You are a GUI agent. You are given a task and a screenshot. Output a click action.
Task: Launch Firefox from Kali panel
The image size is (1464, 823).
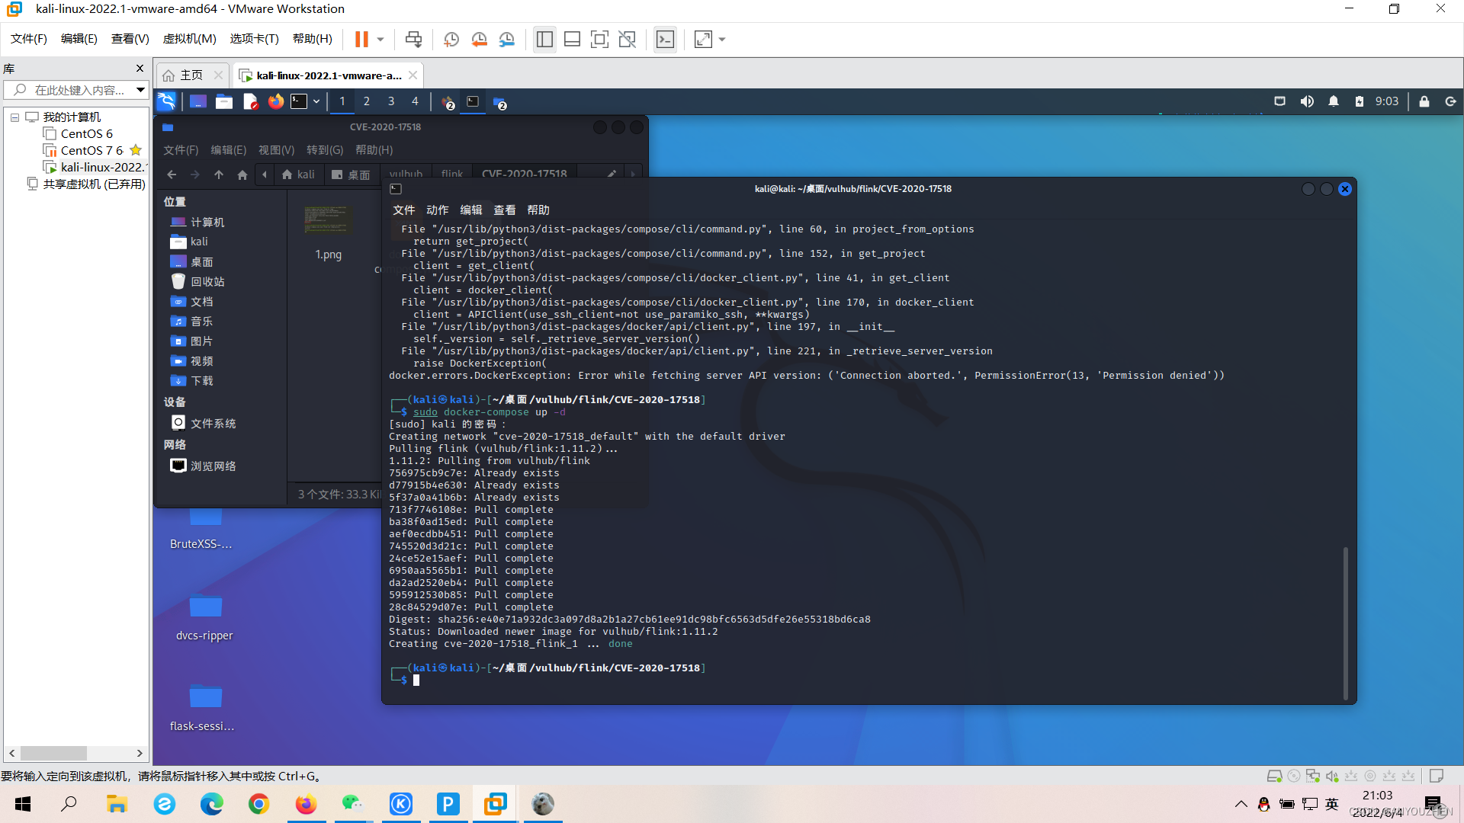click(275, 101)
